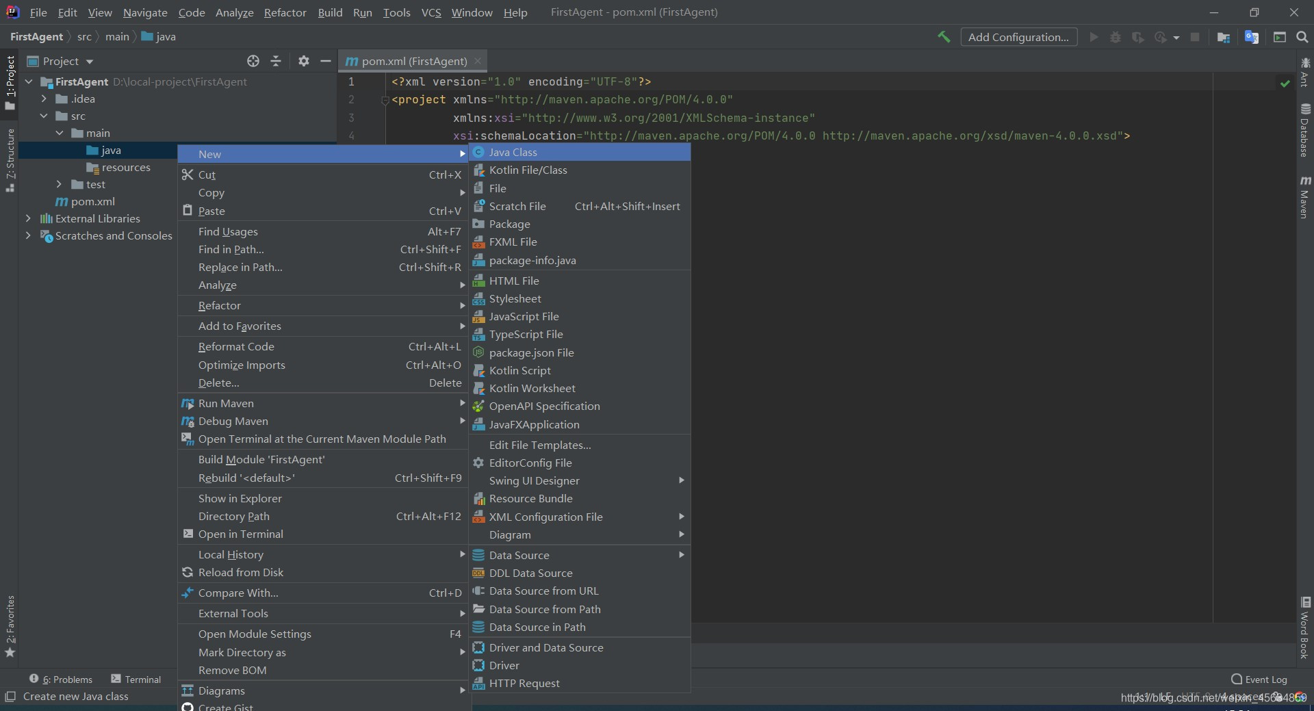1314x711 pixels.
Task: Click Add Configuration... button
Action: coord(1018,37)
